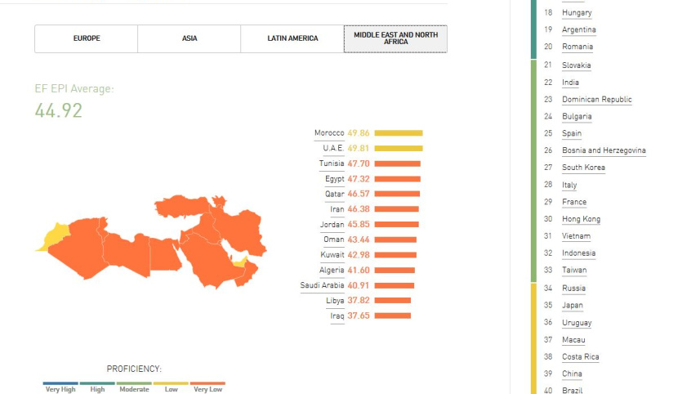Select the Moderate proficiency legend color
The image size is (700, 394).
[134, 383]
